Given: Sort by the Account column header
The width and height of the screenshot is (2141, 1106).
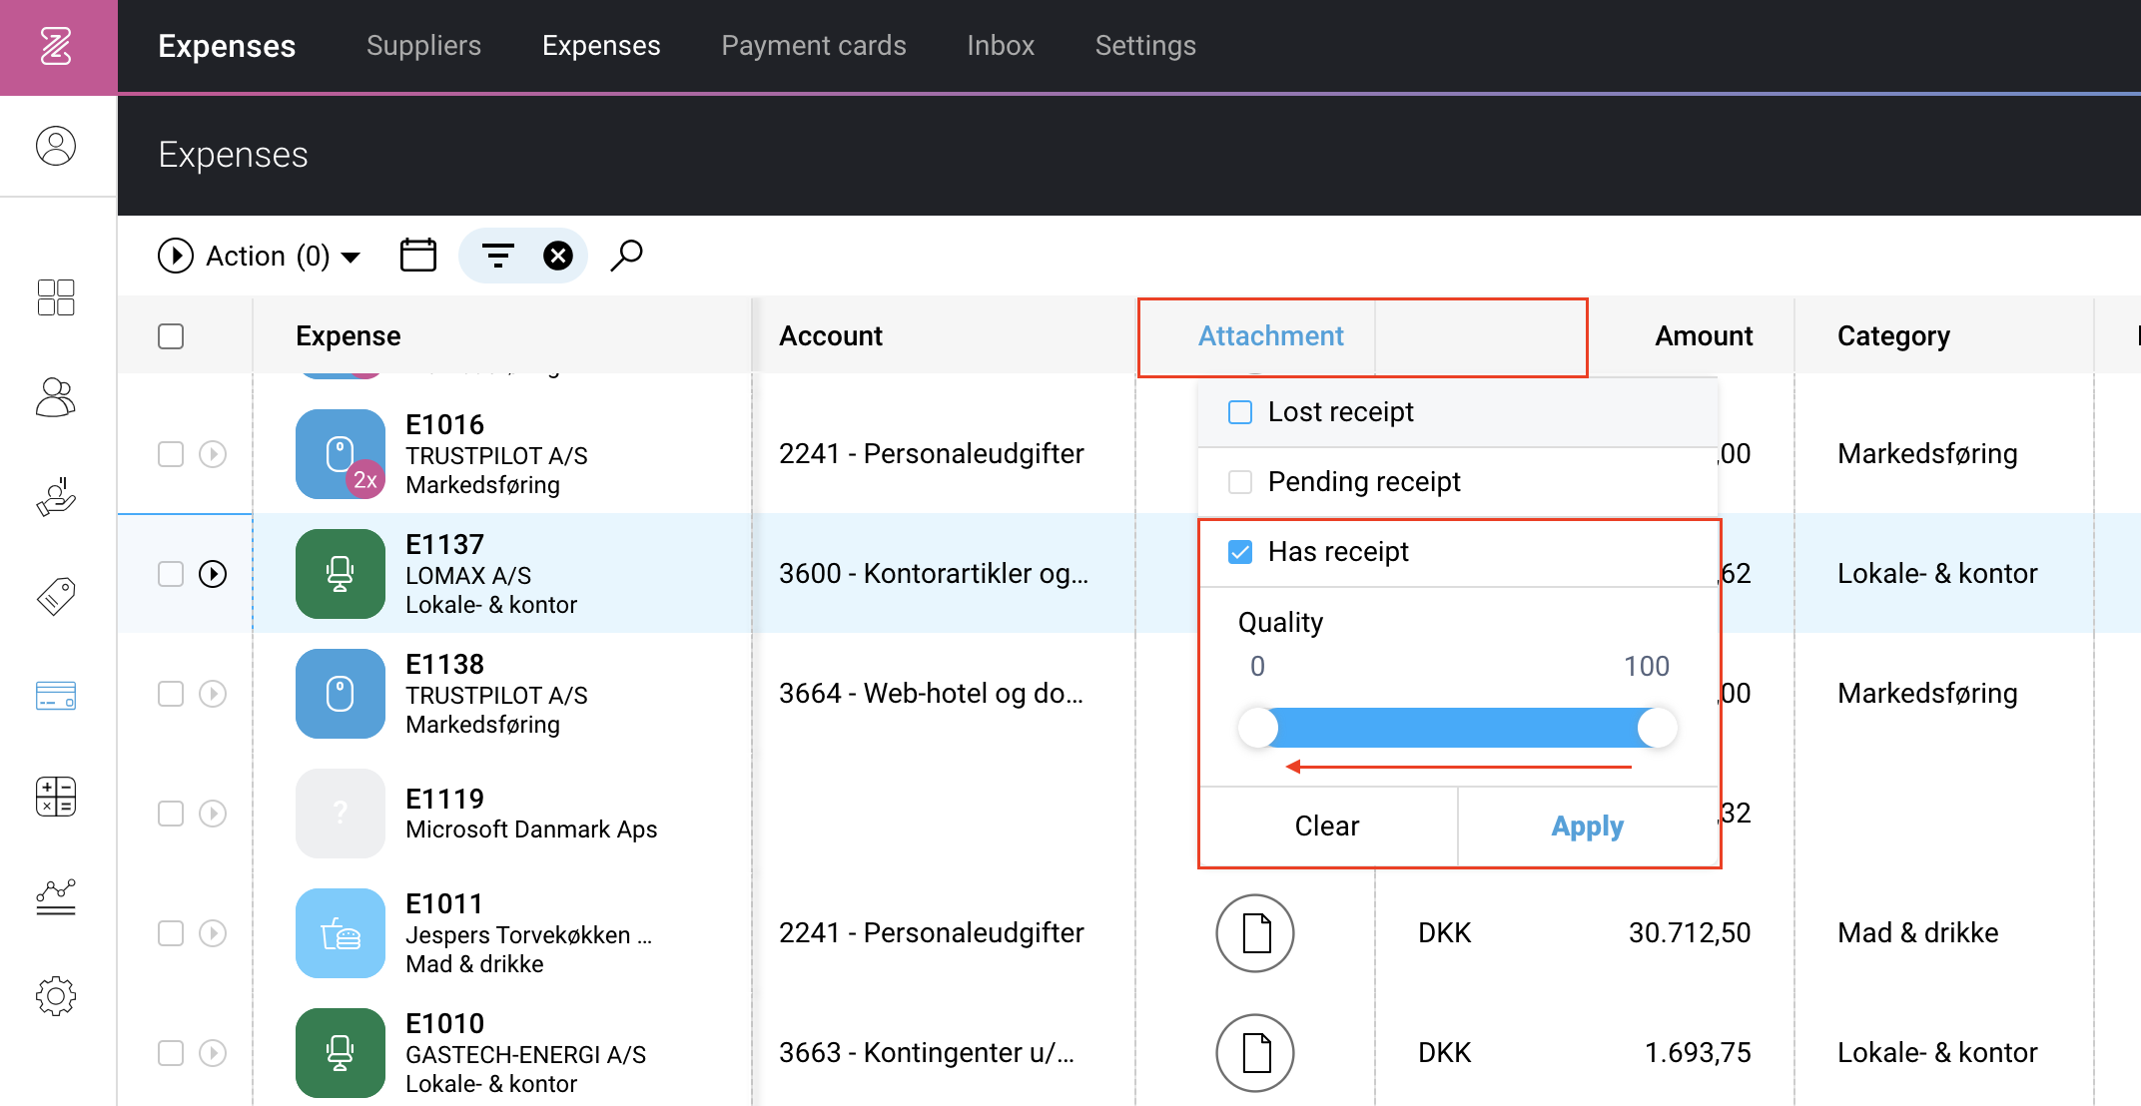Looking at the screenshot, I should tap(831, 336).
